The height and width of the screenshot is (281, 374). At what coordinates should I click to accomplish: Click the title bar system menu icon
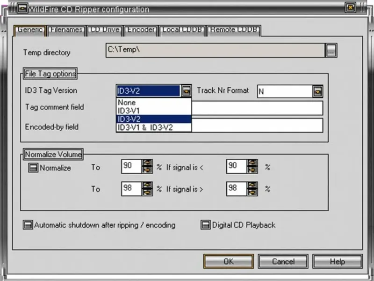click(x=22, y=8)
